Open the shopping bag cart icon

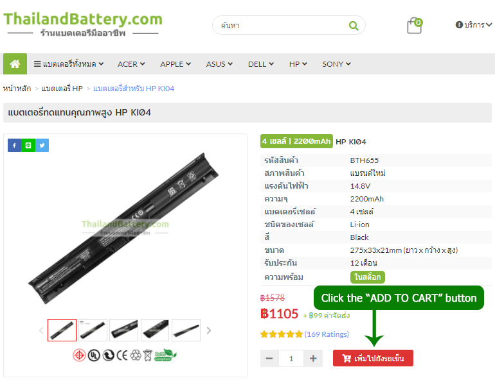pos(415,26)
